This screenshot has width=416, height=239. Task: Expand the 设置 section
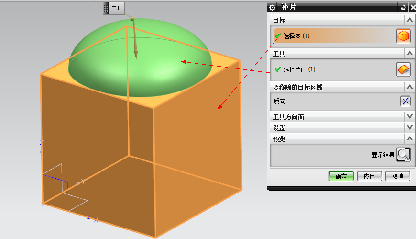pyautogui.click(x=410, y=127)
